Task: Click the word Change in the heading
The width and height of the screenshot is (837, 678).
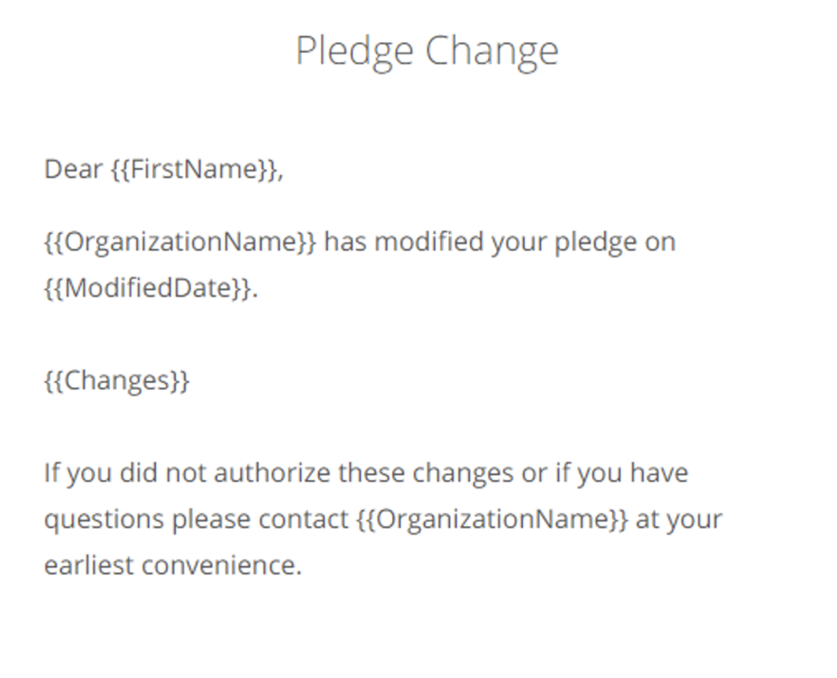Action: [x=492, y=52]
